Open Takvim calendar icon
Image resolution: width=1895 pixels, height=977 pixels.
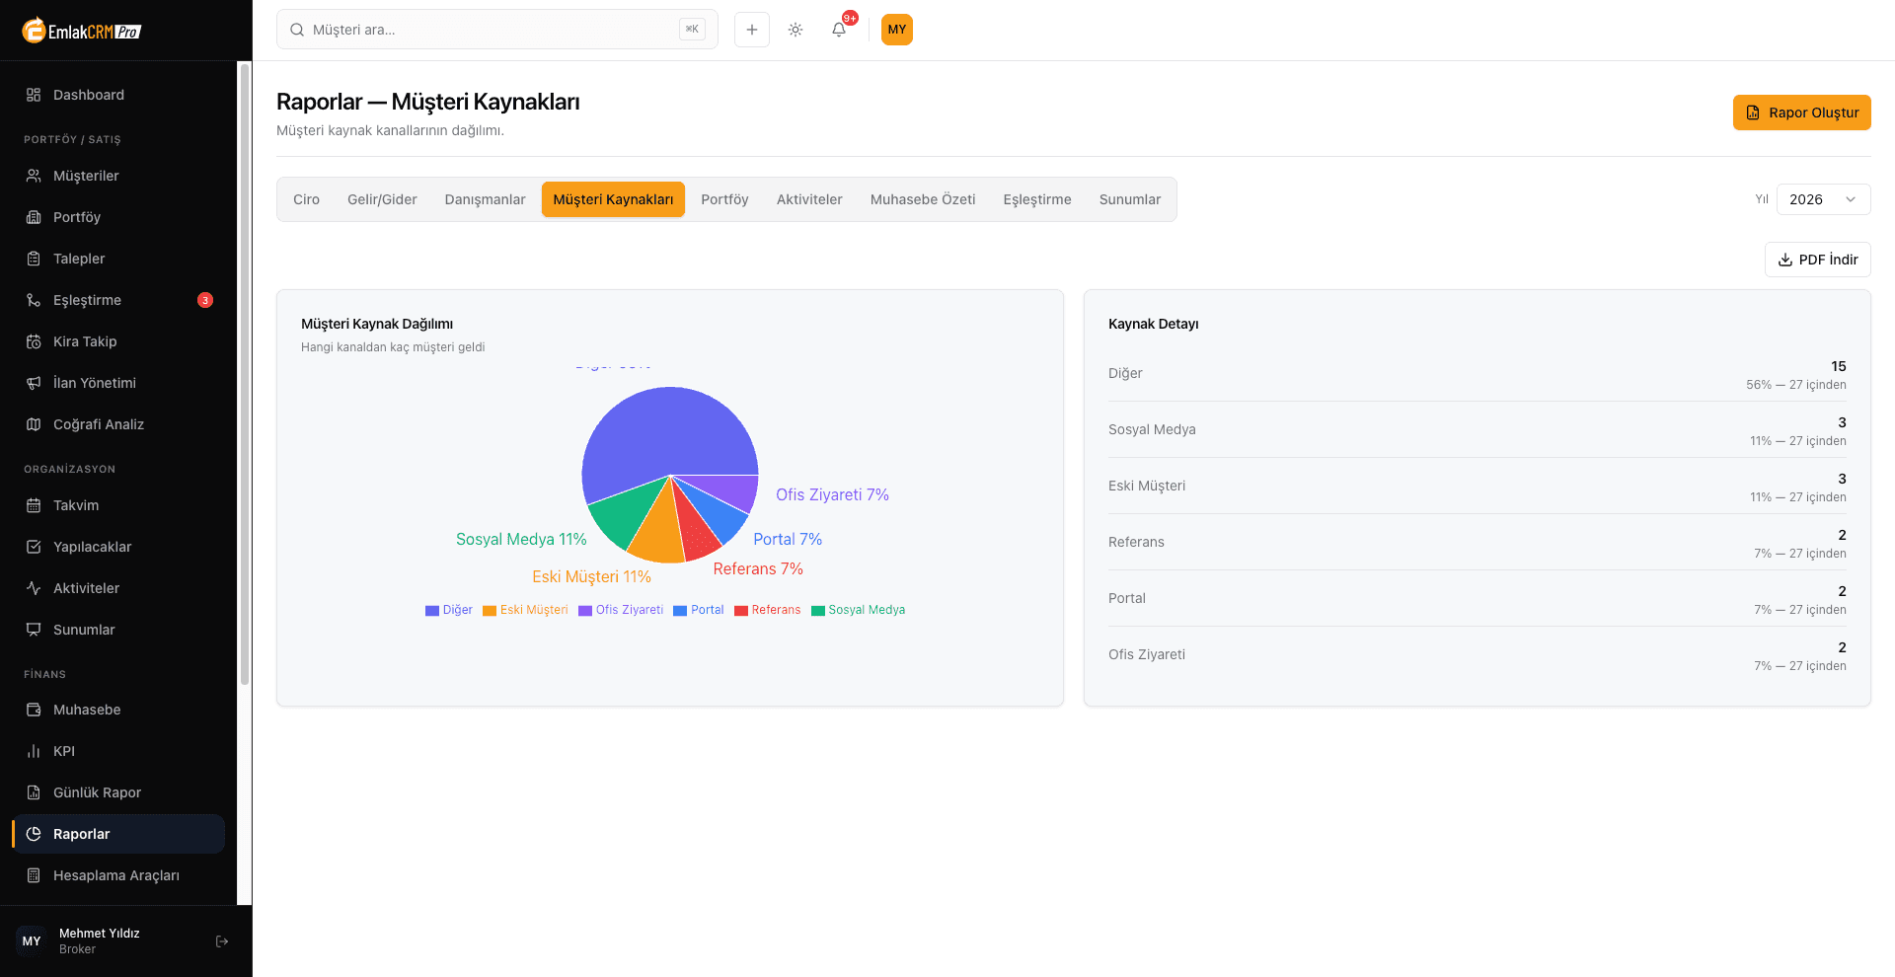34,505
